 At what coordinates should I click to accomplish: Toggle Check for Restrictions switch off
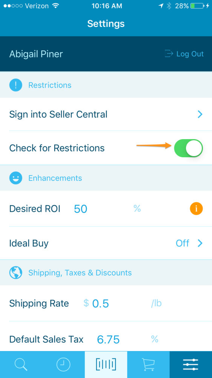tap(188, 148)
